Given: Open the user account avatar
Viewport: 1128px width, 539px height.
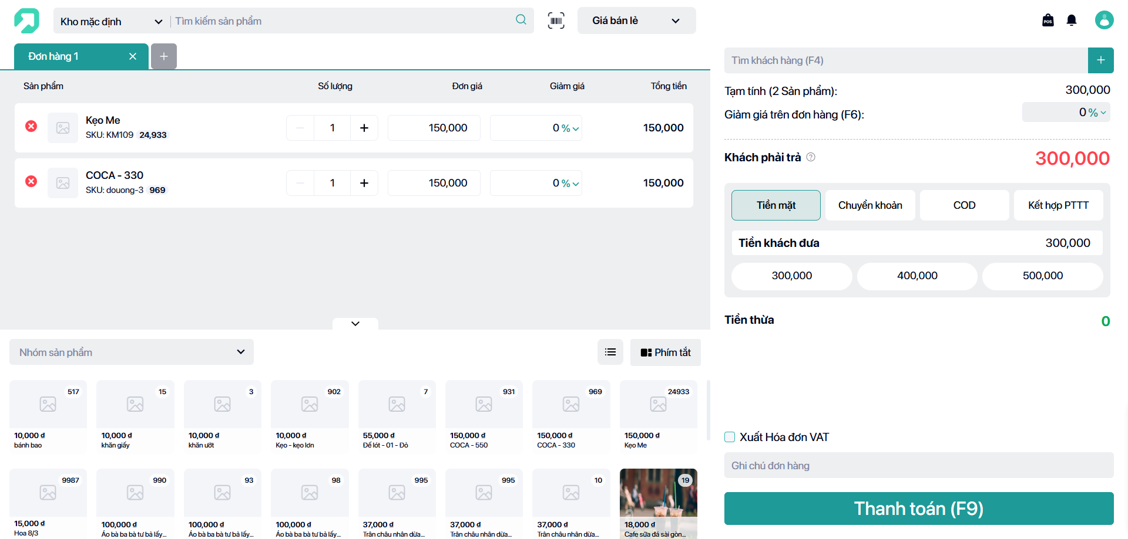Looking at the screenshot, I should click(1104, 20).
